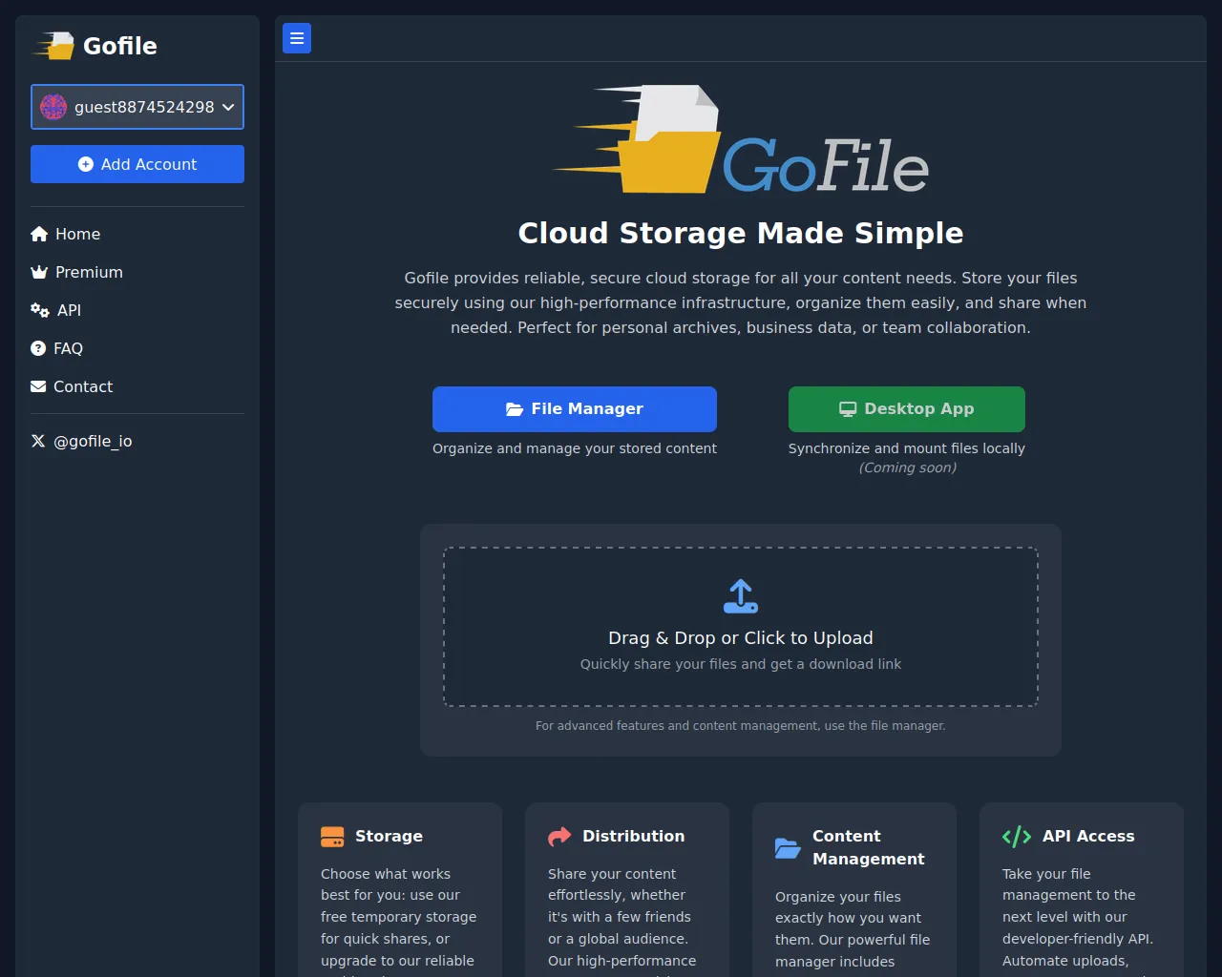This screenshot has width=1222, height=977.
Task: Open the File Manager button
Action: (x=574, y=409)
